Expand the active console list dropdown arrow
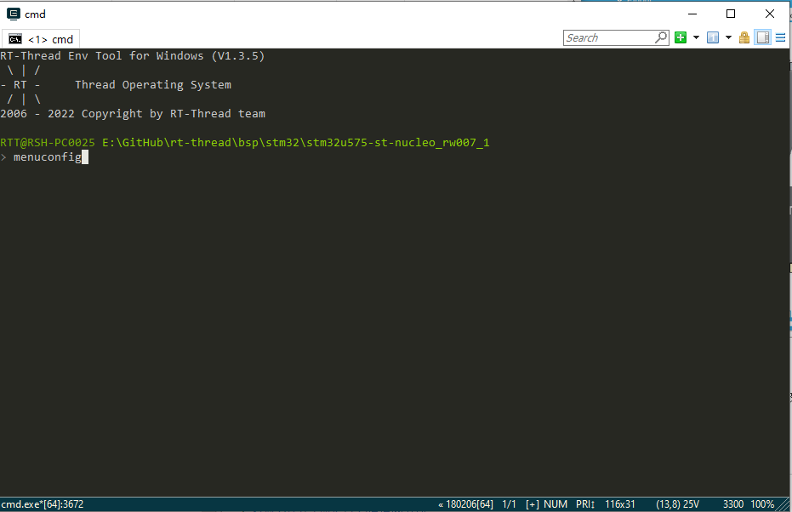The height and width of the screenshot is (512, 792). (728, 37)
